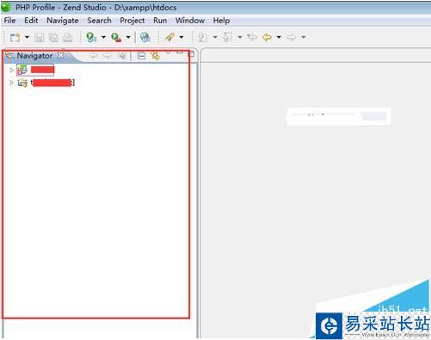Launch the Profile green run icon
Viewport: 431px width, 340px height.
(91, 37)
